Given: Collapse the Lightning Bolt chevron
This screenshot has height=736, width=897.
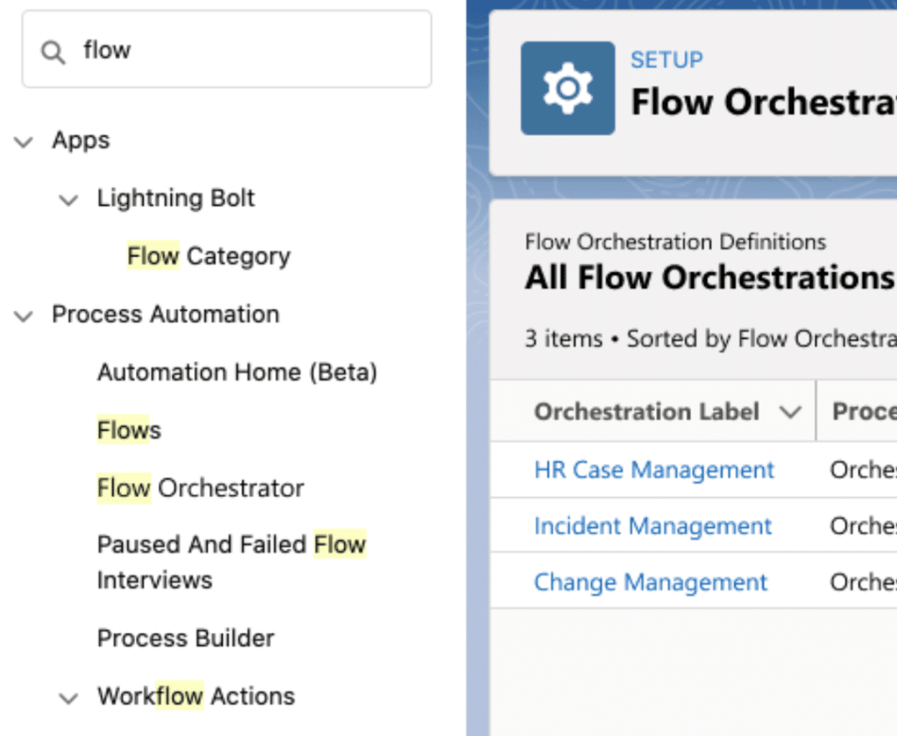Looking at the screenshot, I should click(x=68, y=200).
